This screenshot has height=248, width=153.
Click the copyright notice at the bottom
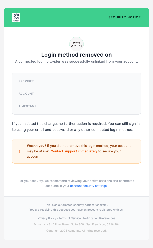(76, 231)
